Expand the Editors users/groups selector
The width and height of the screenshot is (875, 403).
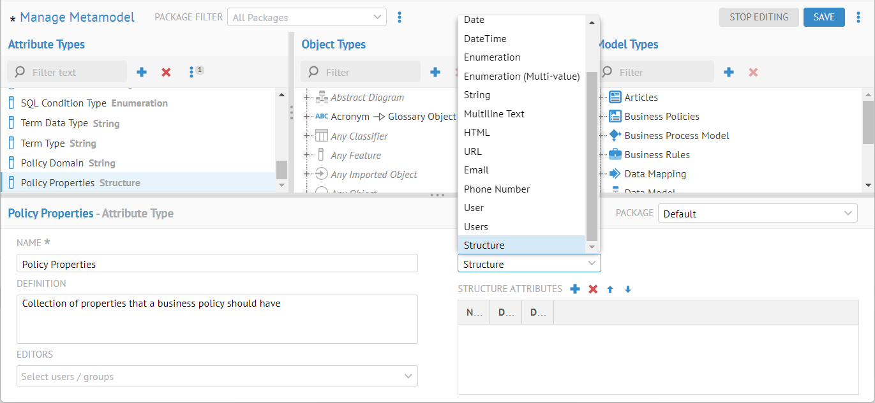(217, 376)
